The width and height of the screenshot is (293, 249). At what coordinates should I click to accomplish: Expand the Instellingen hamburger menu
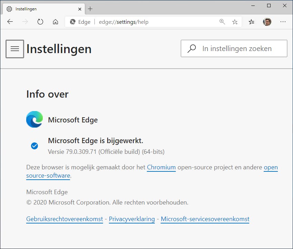pyautogui.click(x=15, y=49)
